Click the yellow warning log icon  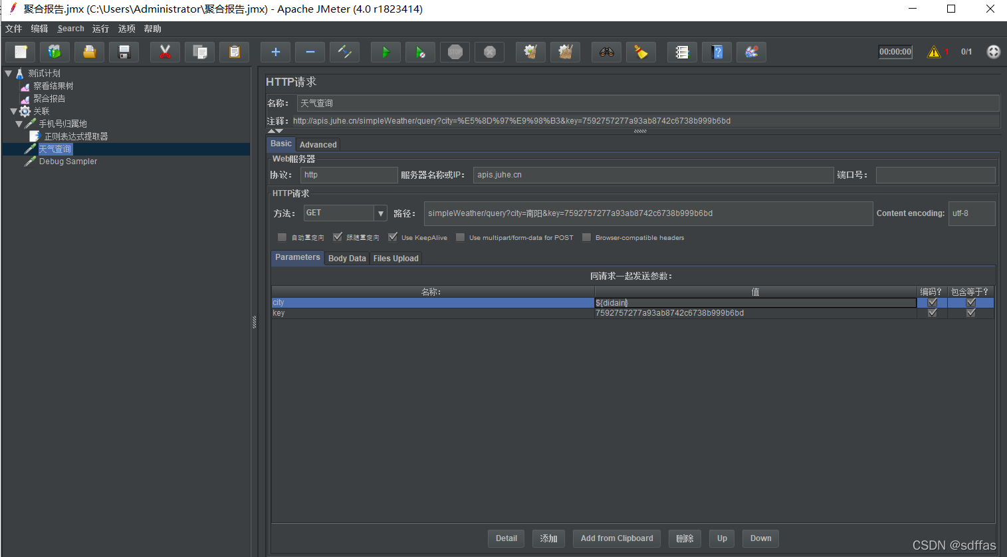[x=934, y=52]
